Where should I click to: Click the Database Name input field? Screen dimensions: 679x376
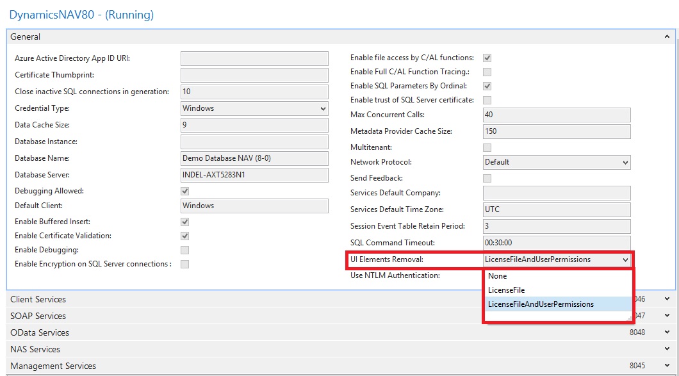point(254,158)
